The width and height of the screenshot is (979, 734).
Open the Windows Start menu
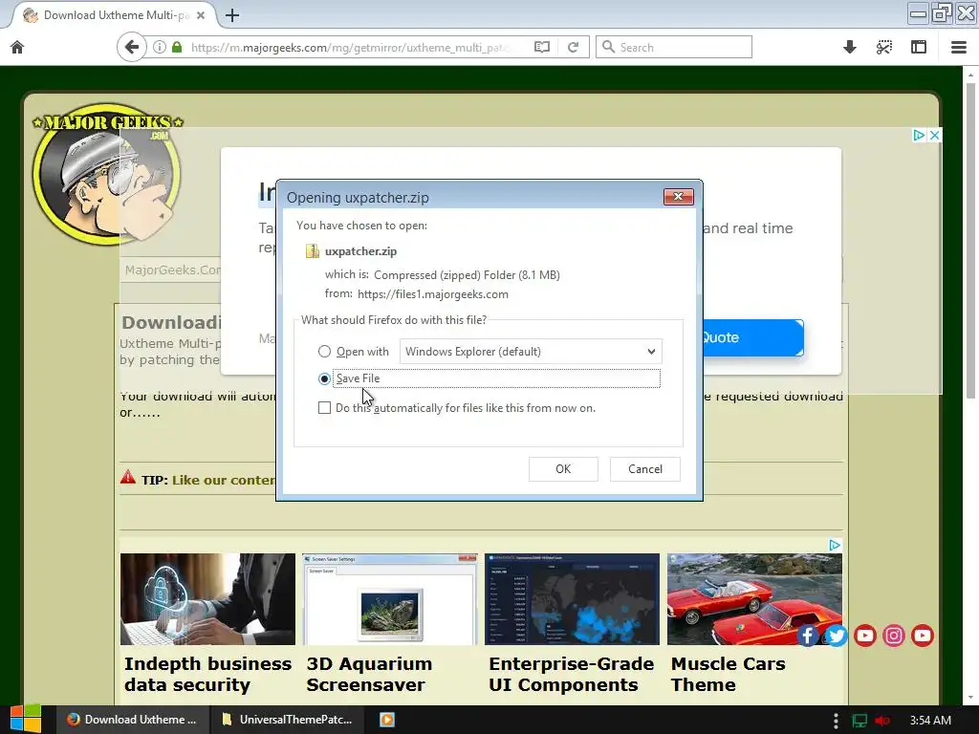[25, 720]
